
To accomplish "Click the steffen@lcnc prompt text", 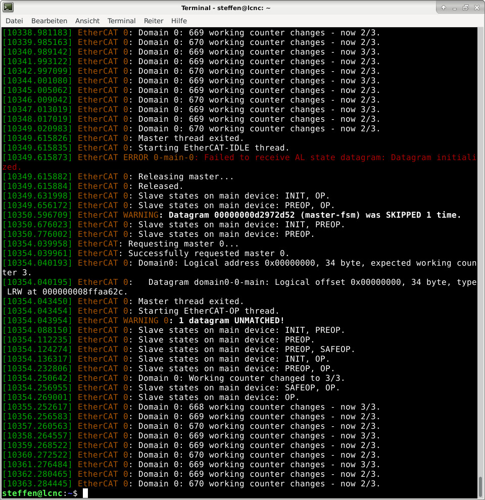I will coord(32,493).
